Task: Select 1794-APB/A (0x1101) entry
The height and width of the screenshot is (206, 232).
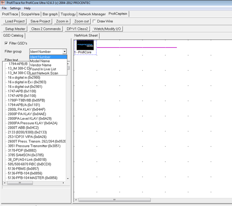Action: click(24, 105)
